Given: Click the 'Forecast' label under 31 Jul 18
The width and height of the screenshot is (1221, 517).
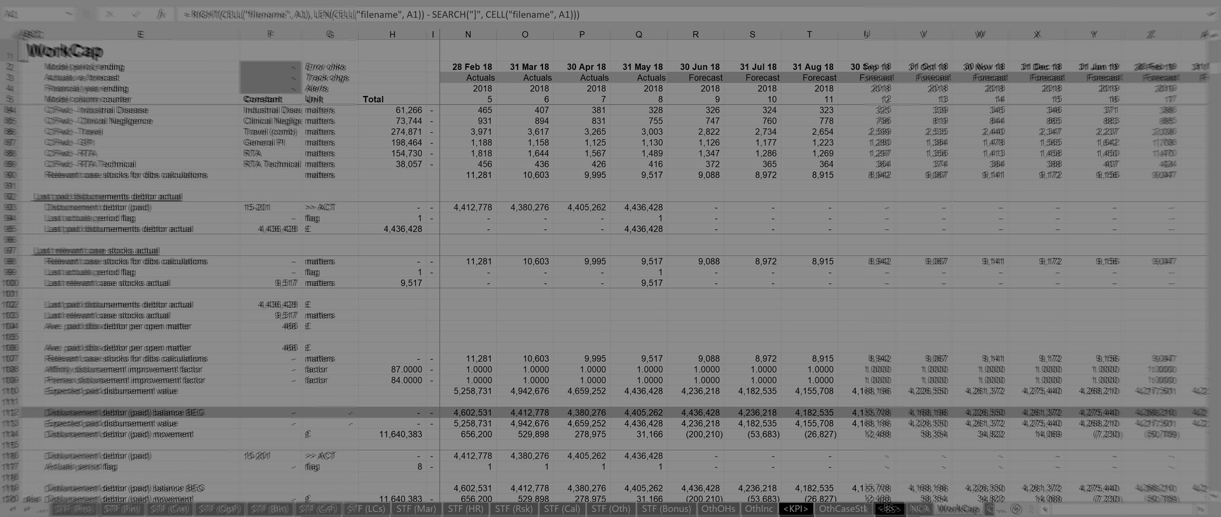Looking at the screenshot, I should pos(762,78).
